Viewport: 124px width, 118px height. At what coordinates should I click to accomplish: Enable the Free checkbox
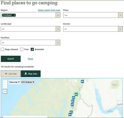[x=22, y=49]
